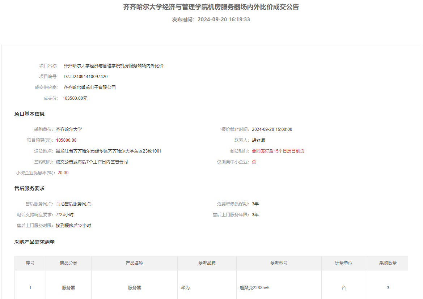This screenshot has width=423, height=299.
Task: Click the announcement page title heading
Action: pyautogui.click(x=211, y=7)
